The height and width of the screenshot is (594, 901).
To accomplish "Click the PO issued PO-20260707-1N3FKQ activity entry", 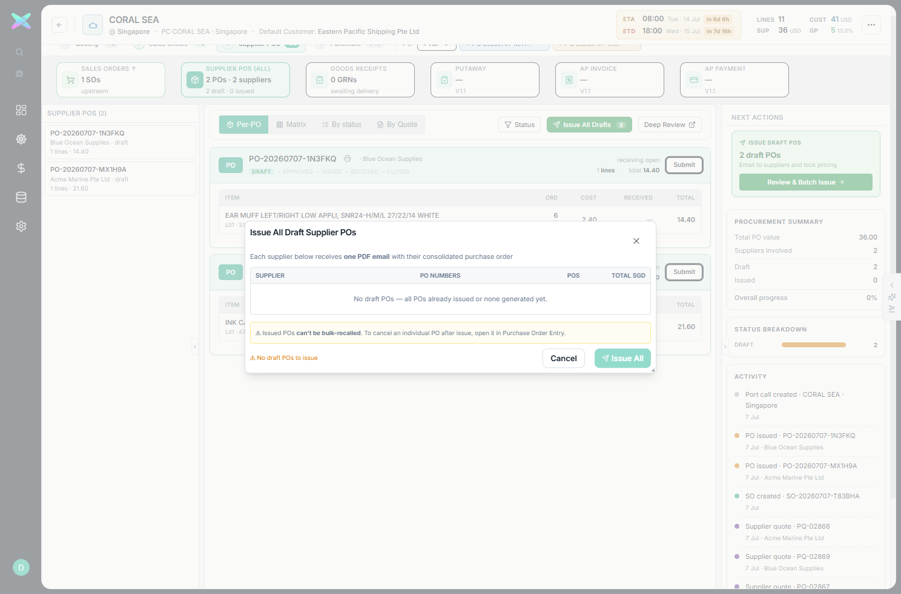I will (x=805, y=441).
